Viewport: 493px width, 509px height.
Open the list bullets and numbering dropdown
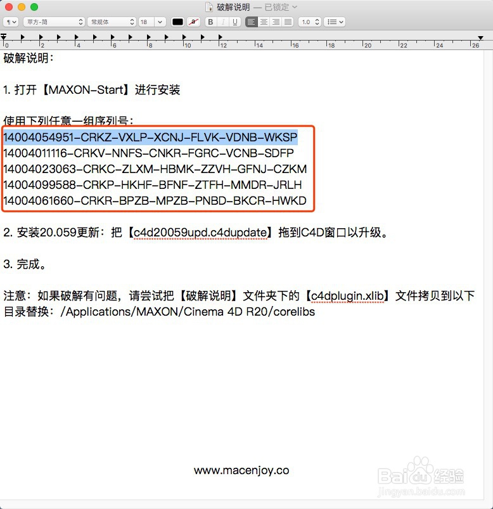pyautogui.click(x=335, y=22)
